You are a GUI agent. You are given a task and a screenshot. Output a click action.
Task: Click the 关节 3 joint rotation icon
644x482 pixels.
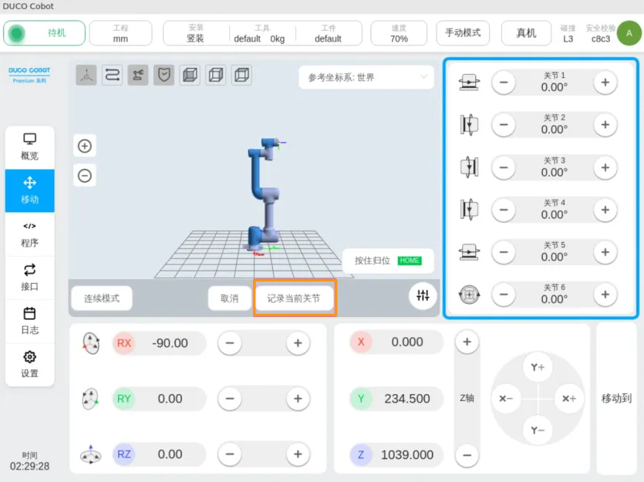pyautogui.click(x=469, y=167)
